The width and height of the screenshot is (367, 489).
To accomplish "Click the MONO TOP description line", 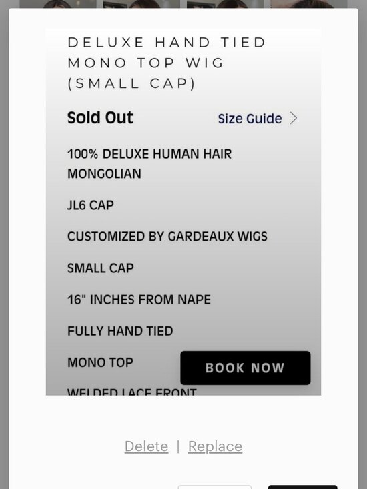I will (x=100, y=362).
